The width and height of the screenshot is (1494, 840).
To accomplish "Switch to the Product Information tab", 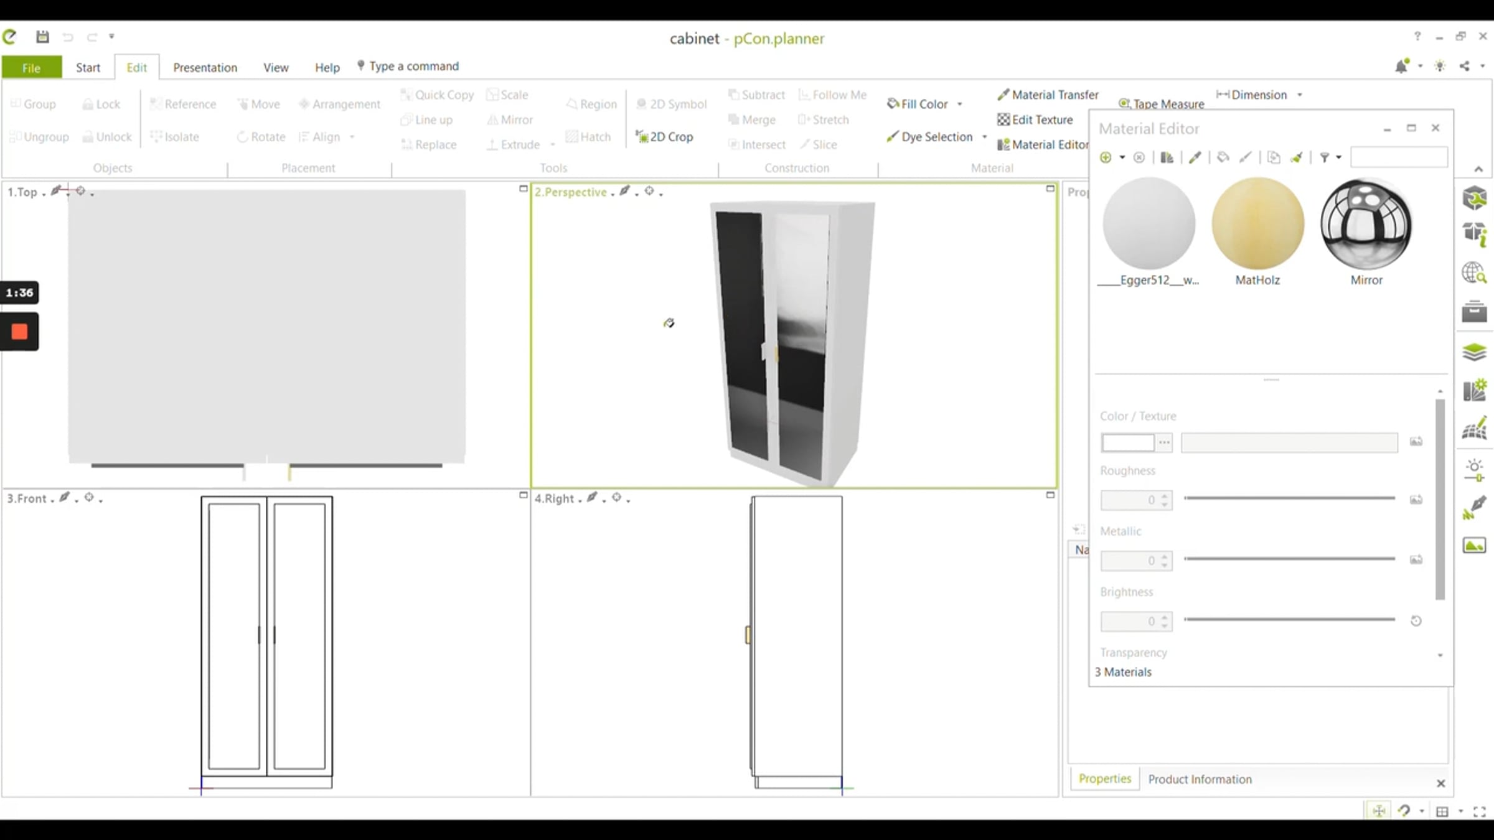I will tap(1200, 779).
